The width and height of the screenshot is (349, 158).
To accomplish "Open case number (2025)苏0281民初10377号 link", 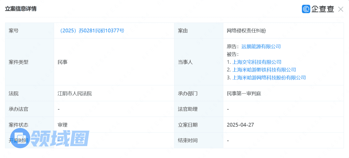I will pos(91,31).
